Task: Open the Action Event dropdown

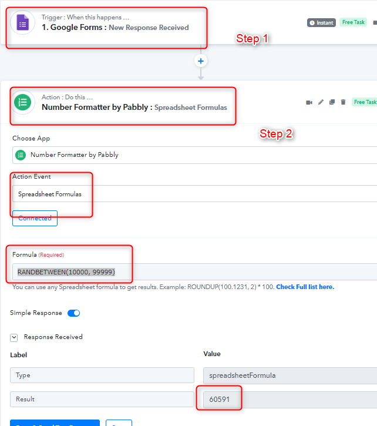Action: pyautogui.click(x=194, y=194)
